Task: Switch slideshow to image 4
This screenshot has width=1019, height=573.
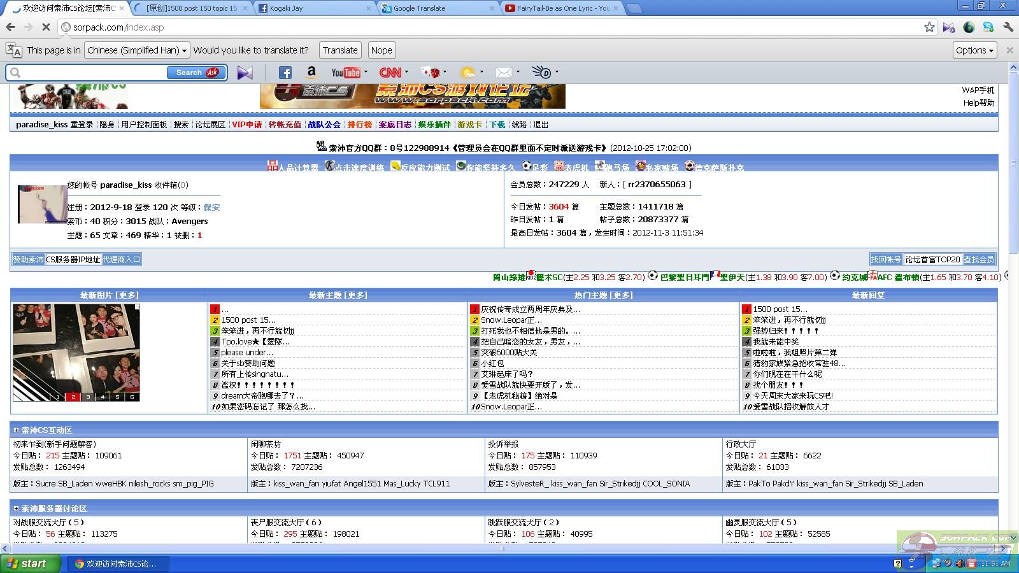Action: tap(103, 397)
